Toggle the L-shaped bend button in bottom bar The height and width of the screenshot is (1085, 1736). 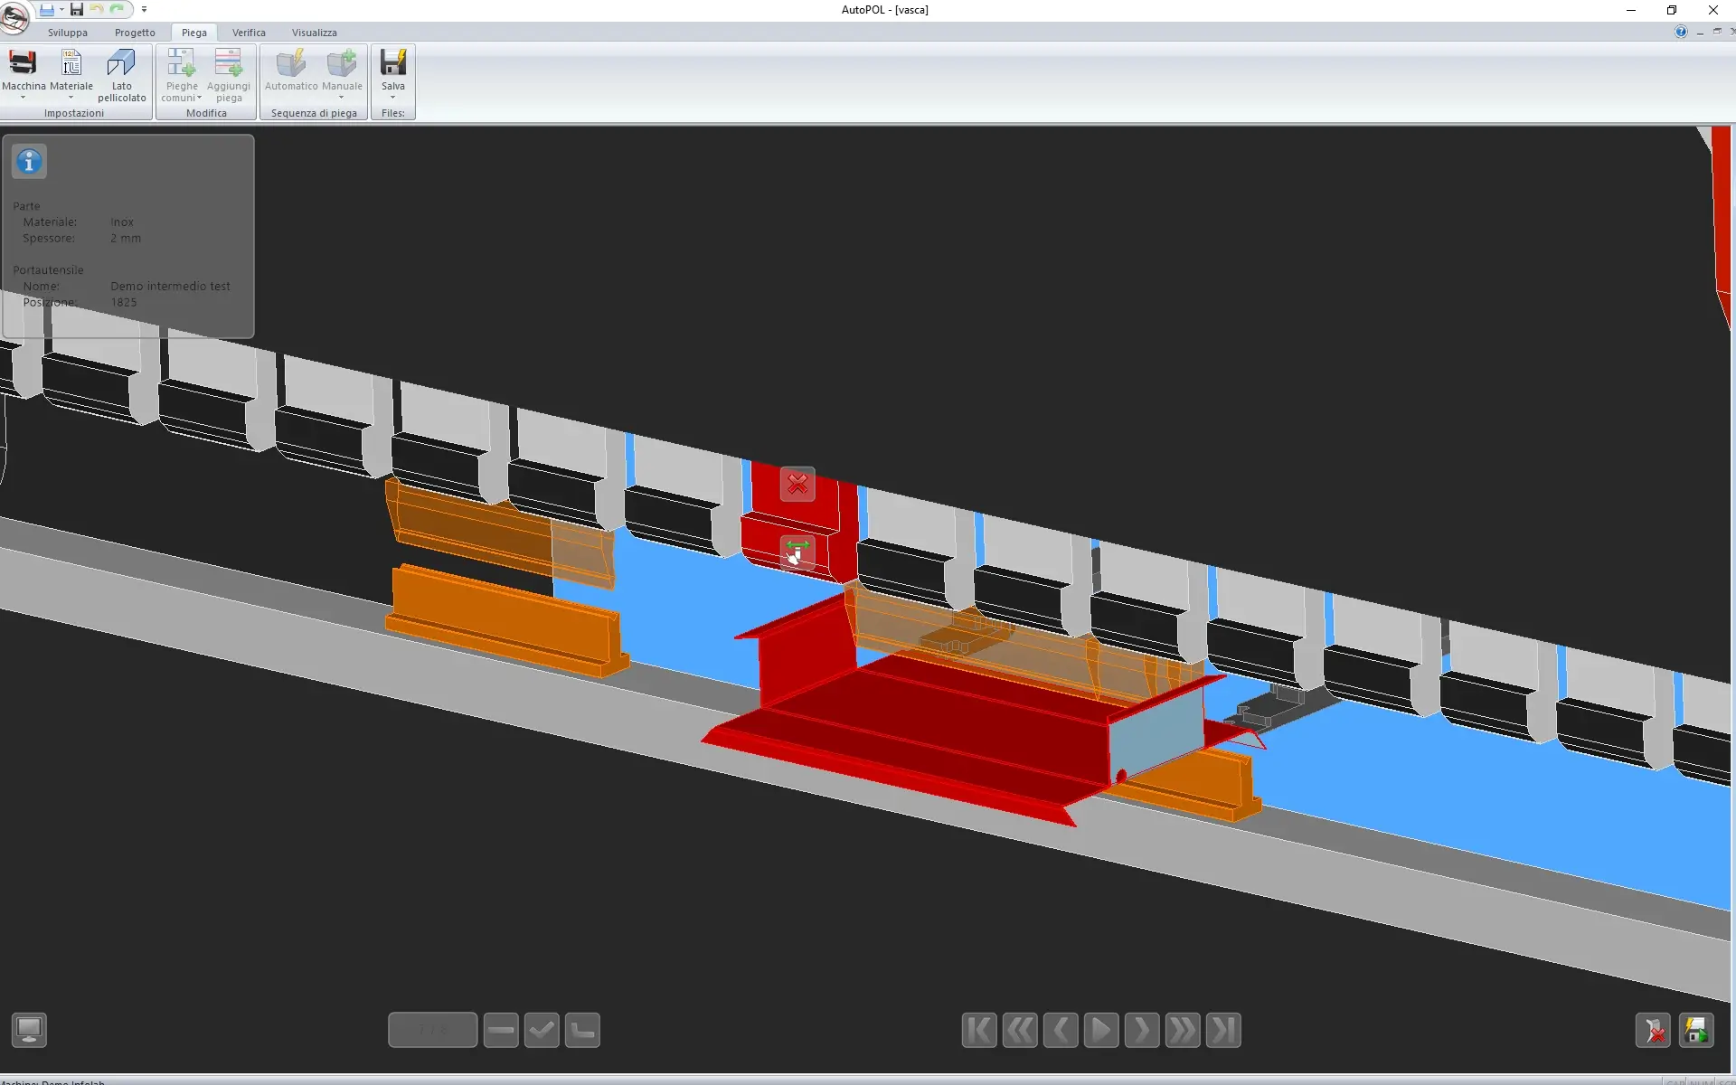(582, 1030)
